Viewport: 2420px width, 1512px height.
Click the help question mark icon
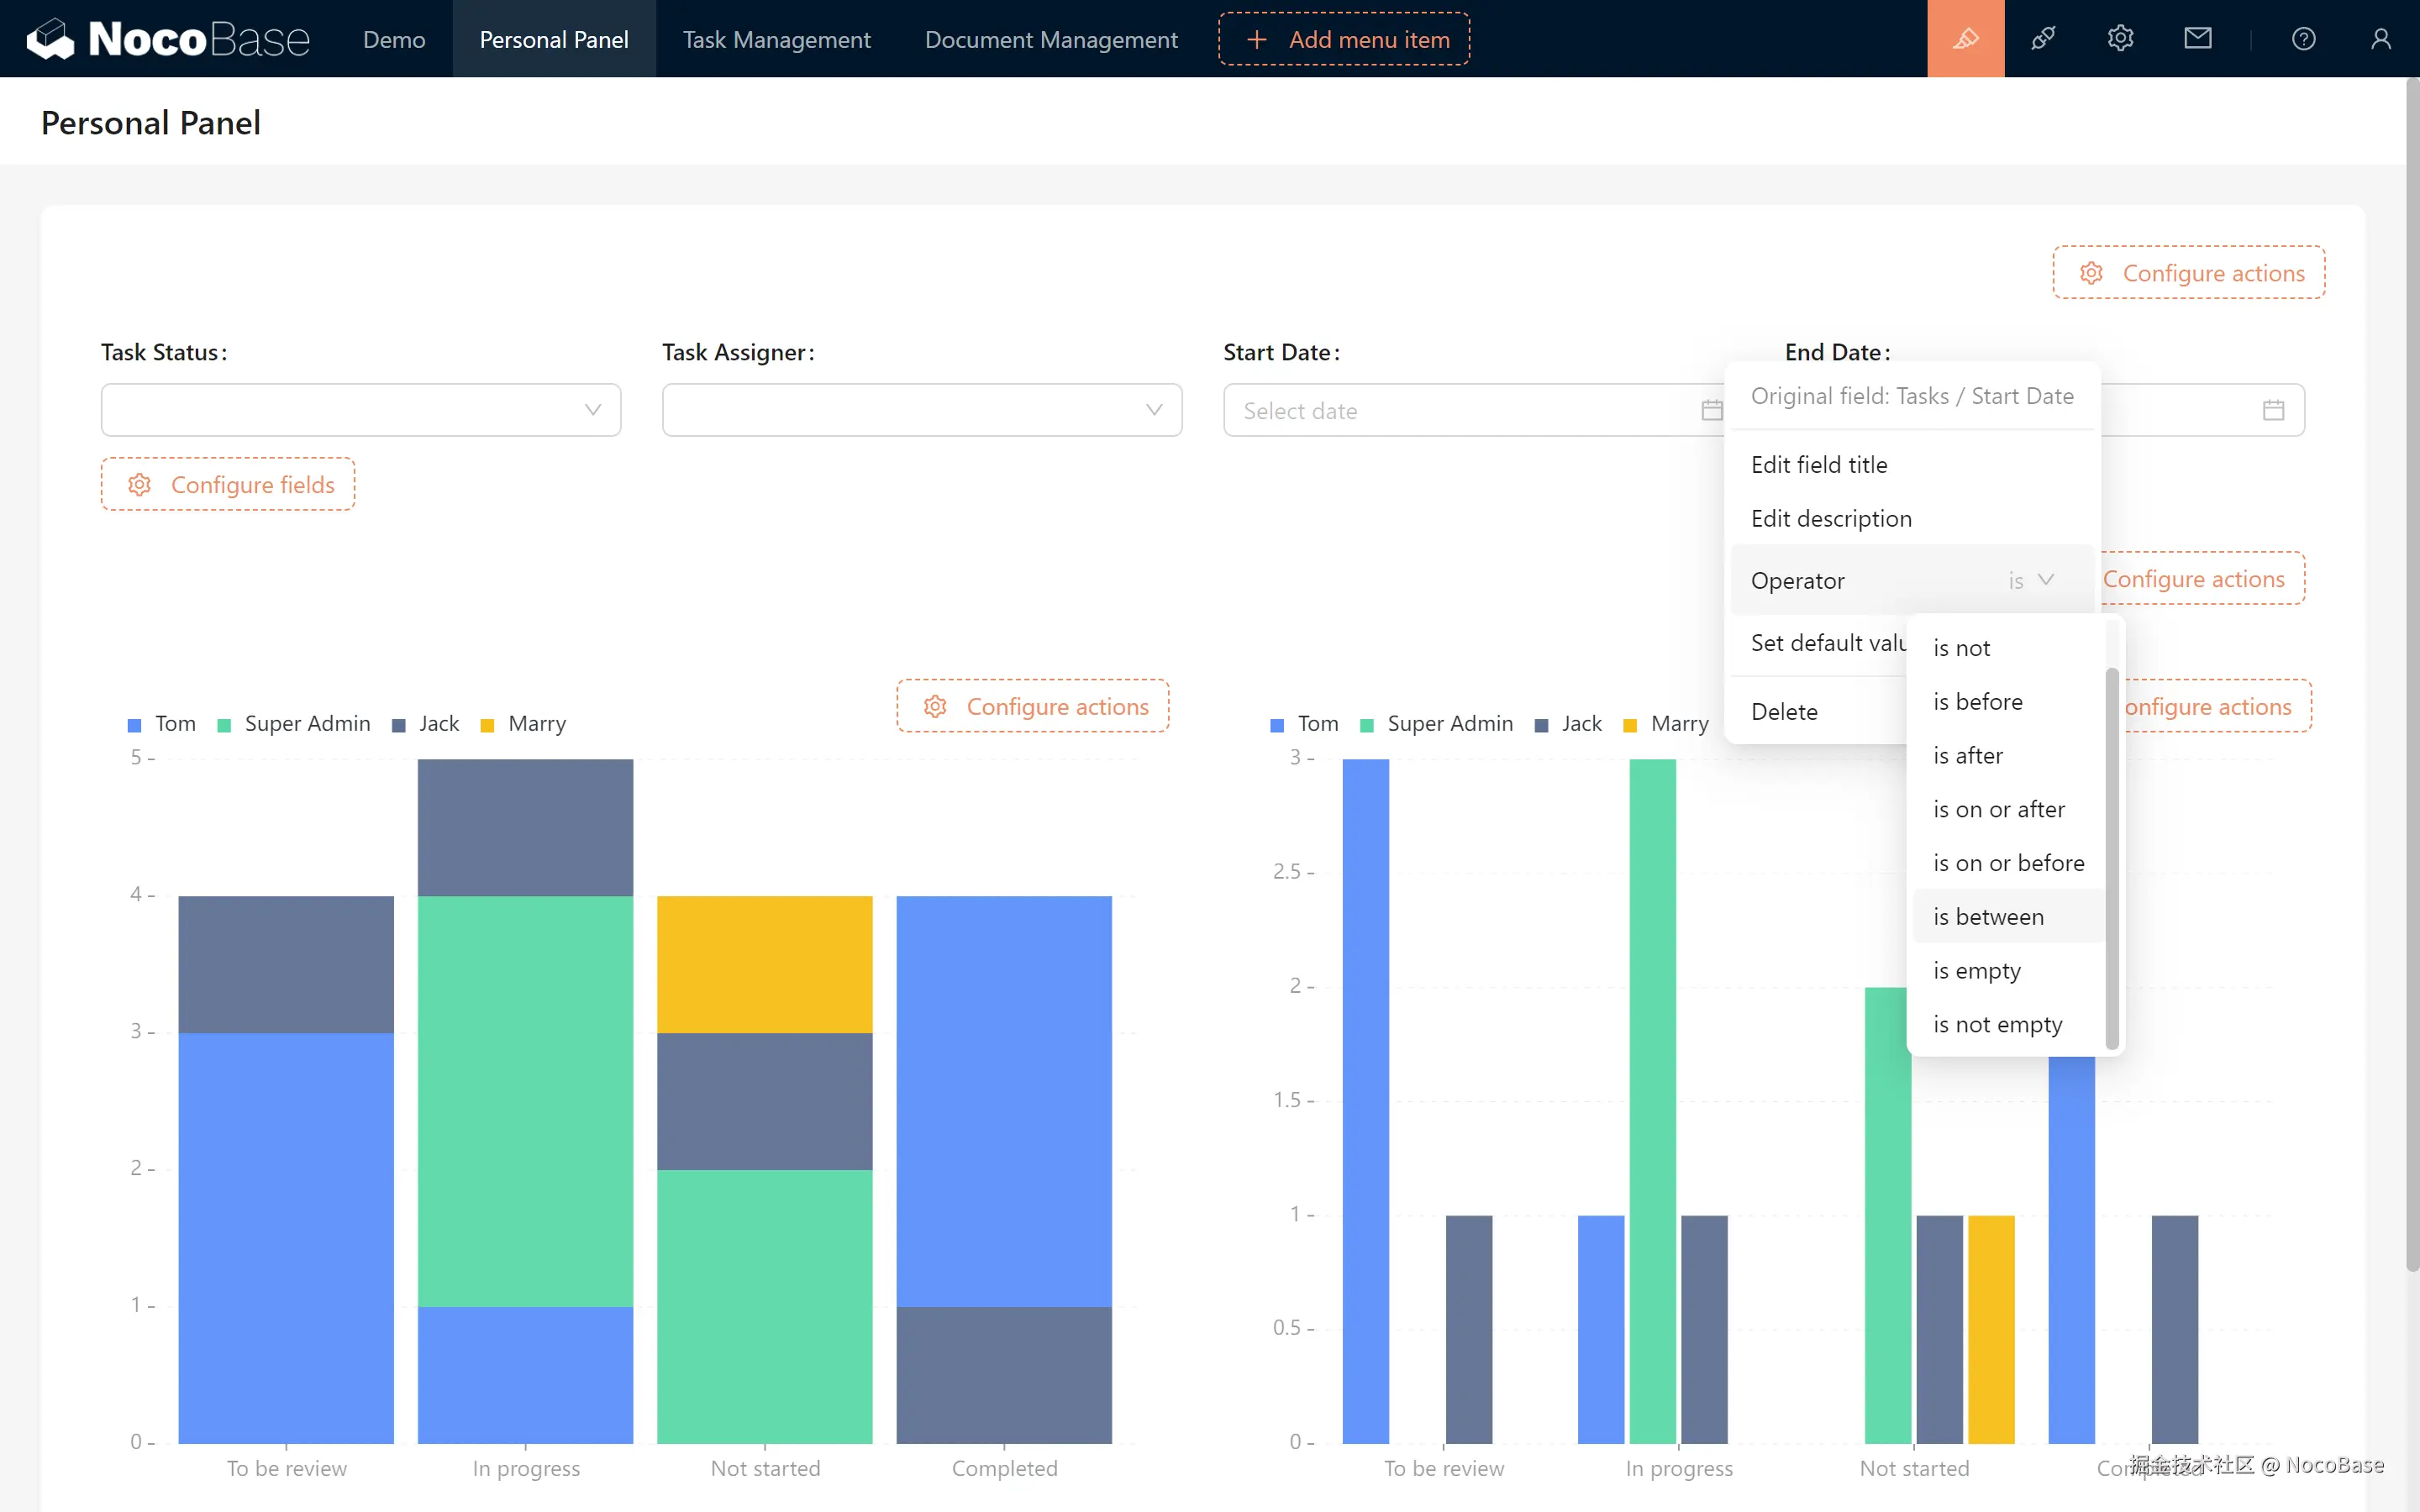click(x=2303, y=39)
